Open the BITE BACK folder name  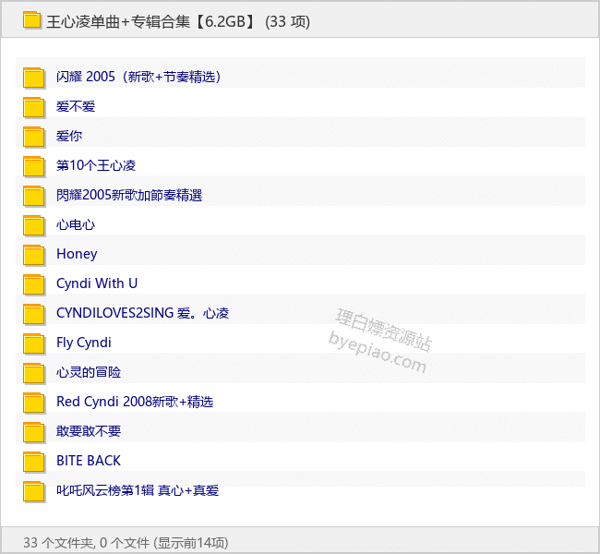click(89, 461)
